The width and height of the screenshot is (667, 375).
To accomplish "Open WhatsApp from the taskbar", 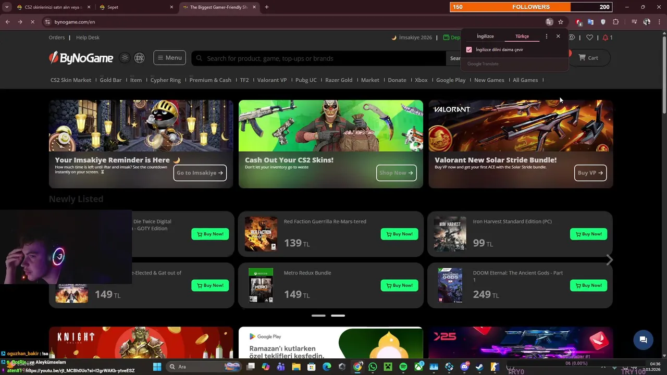I will click(x=373, y=367).
